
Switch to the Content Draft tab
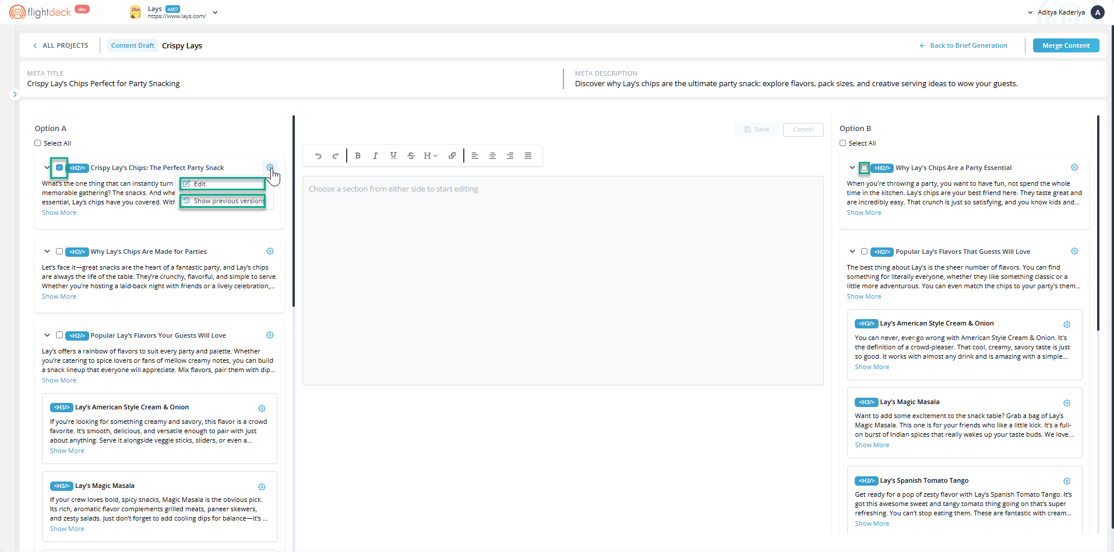click(133, 45)
